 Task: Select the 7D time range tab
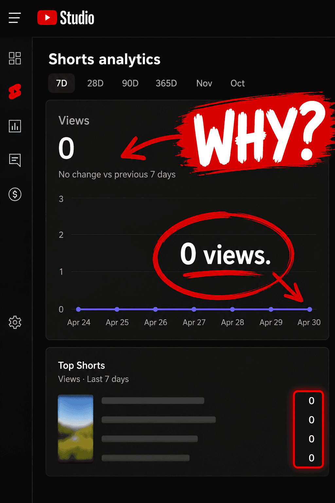tap(62, 83)
